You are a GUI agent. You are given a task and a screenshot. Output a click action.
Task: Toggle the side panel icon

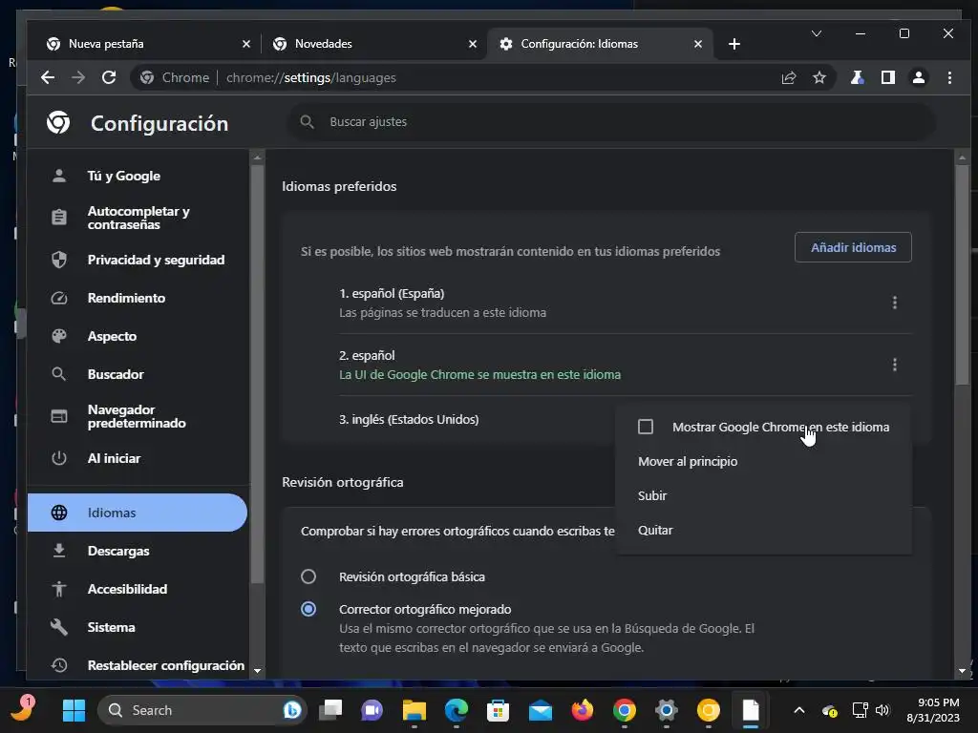tap(887, 77)
